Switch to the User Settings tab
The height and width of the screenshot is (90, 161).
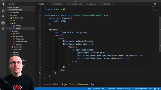[x=57, y=4]
